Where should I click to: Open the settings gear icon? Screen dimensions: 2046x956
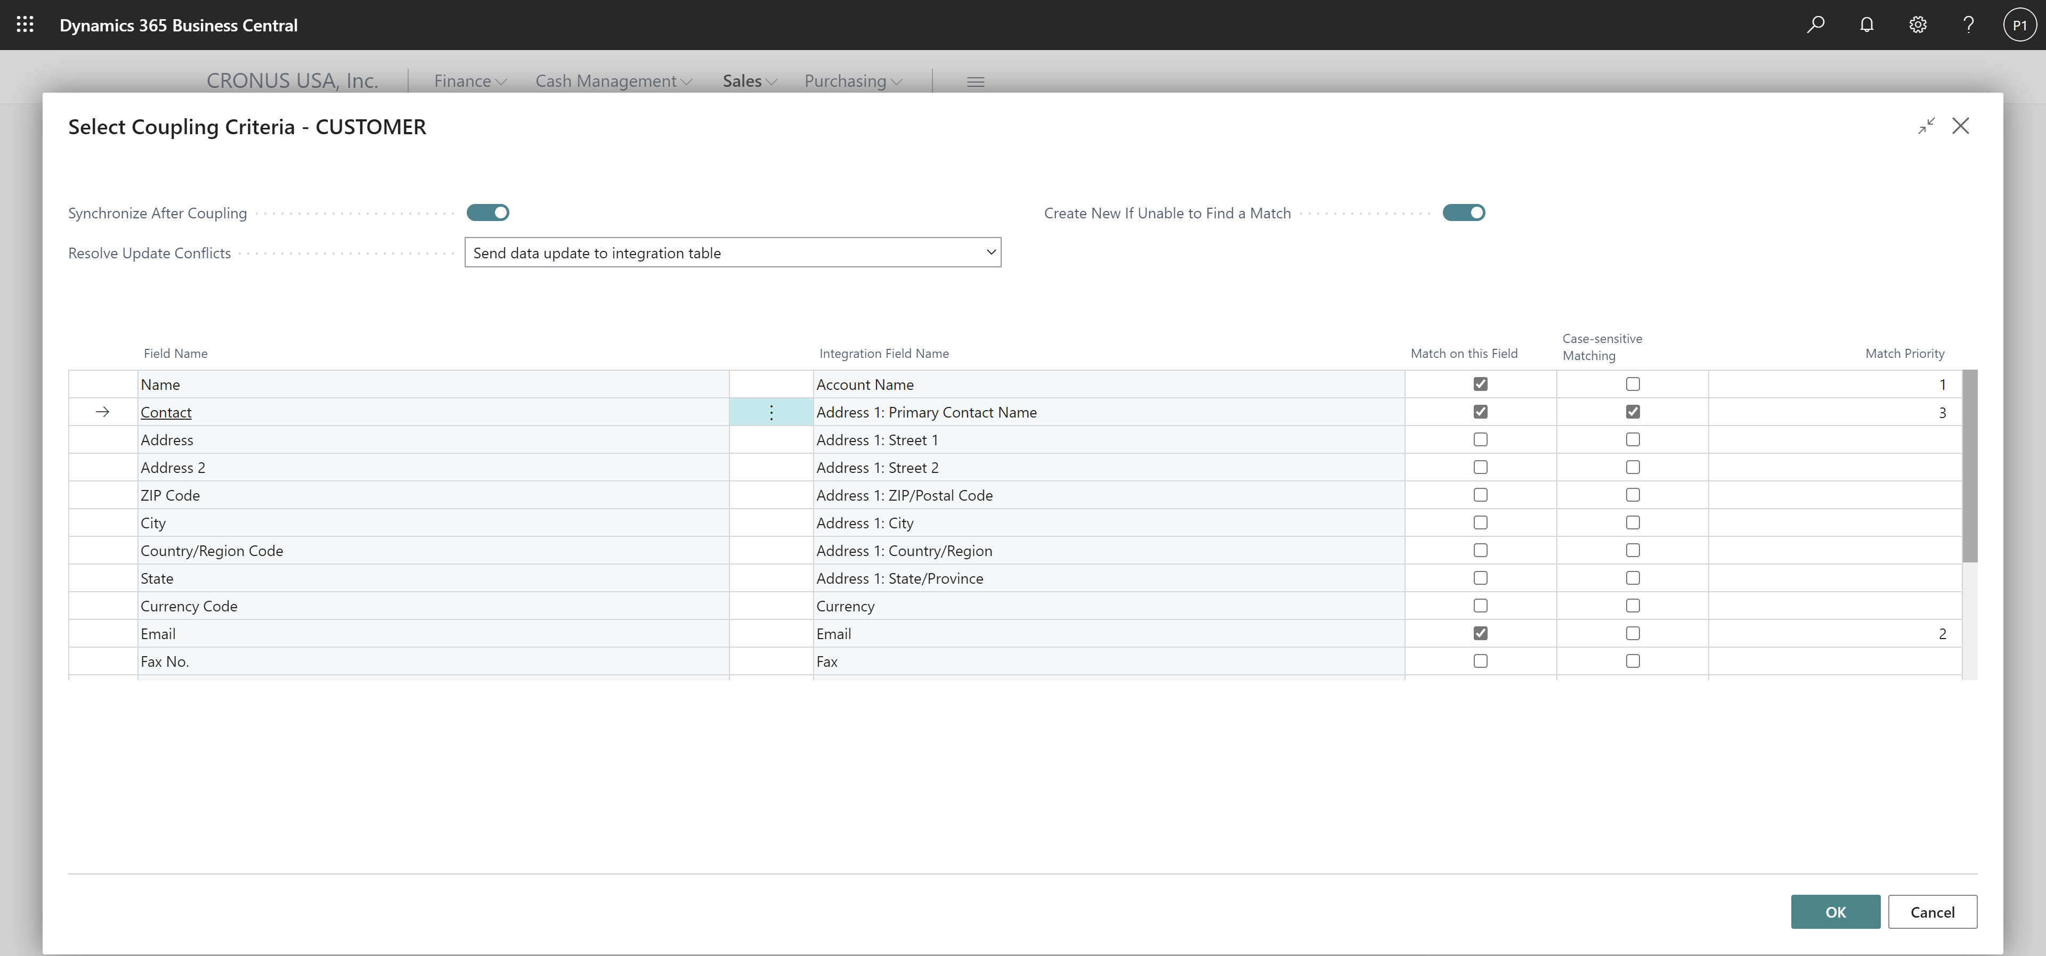click(x=1918, y=24)
